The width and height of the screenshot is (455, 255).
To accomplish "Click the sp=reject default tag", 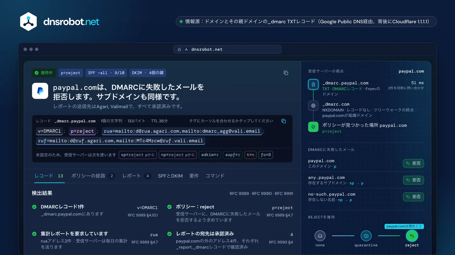I will coord(138,155).
